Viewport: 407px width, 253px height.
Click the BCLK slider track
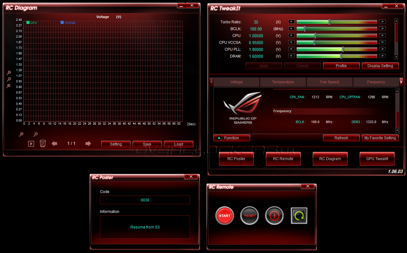tap(337, 29)
